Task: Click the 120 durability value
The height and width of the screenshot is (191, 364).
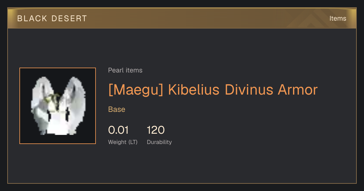Action: (156, 130)
